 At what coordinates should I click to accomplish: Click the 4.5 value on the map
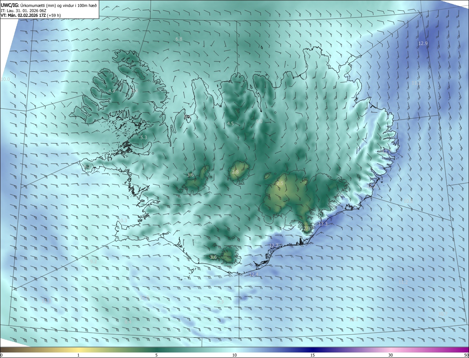230,124
